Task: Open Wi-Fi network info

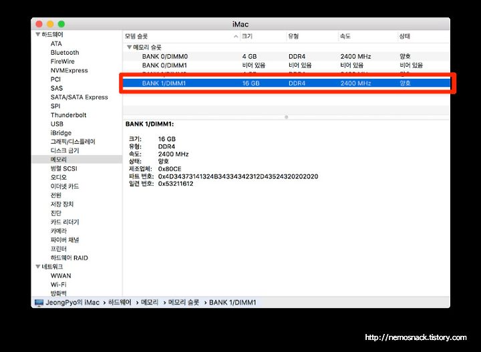Action: tap(59, 285)
